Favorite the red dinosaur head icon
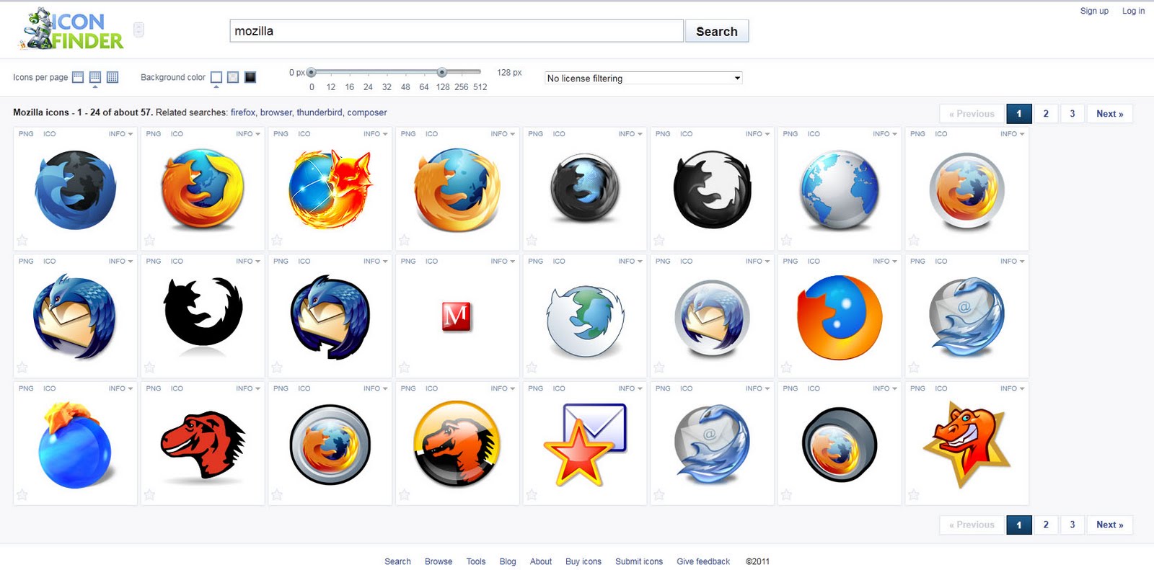Screen dimensions: 1154x570 point(149,494)
